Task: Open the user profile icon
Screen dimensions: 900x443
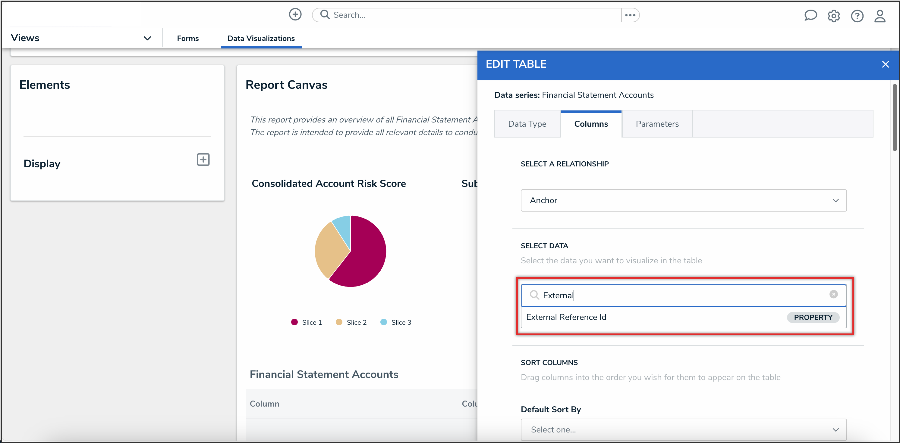Action: pyautogui.click(x=880, y=16)
